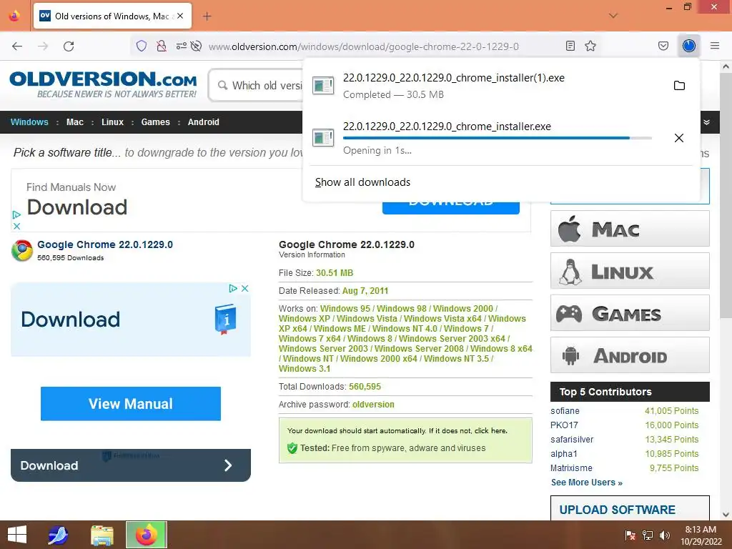Viewport: 732px width, 549px height.
Task: Click the blue book info icon in ad
Action: click(225, 319)
